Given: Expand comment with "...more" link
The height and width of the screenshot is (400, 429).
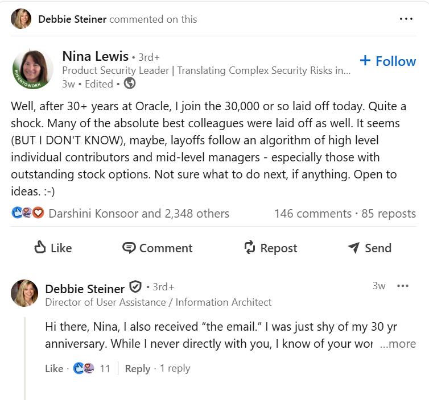Looking at the screenshot, I should click(x=398, y=344).
